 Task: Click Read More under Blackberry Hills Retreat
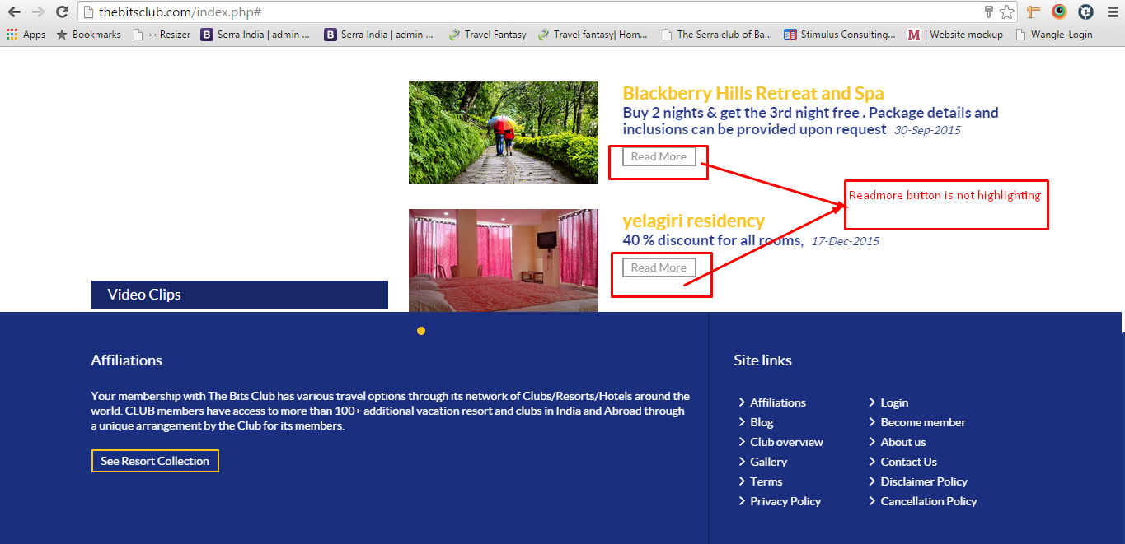point(659,156)
